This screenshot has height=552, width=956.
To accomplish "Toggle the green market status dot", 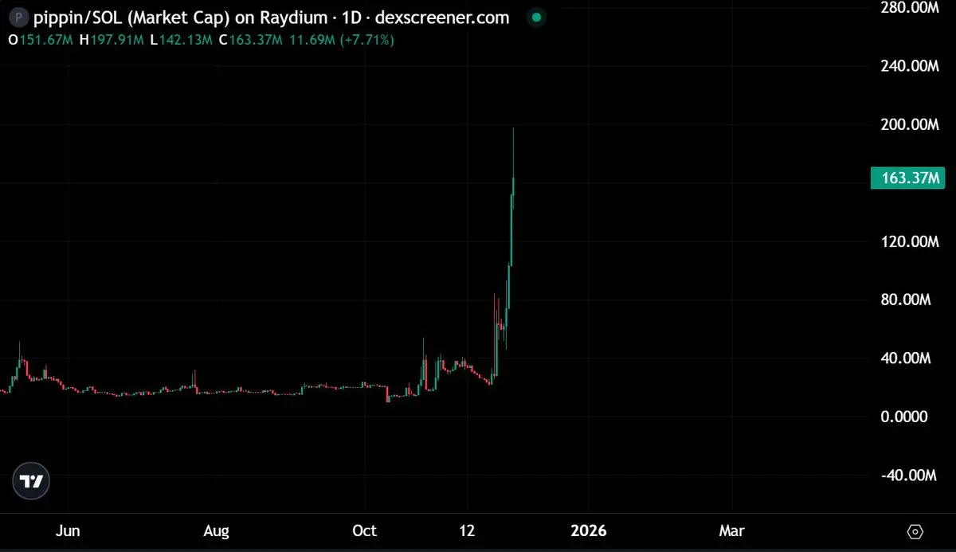I will pyautogui.click(x=537, y=17).
